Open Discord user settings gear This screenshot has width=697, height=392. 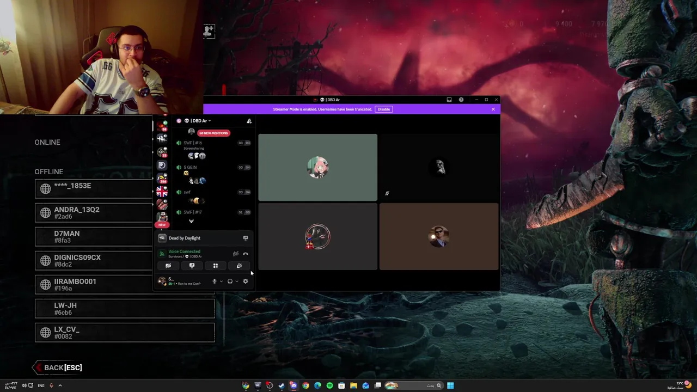pos(246,281)
